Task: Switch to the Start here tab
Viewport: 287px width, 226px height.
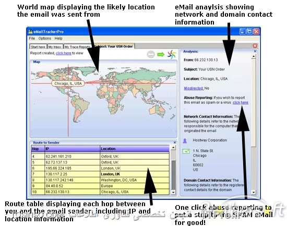Action: (38, 47)
